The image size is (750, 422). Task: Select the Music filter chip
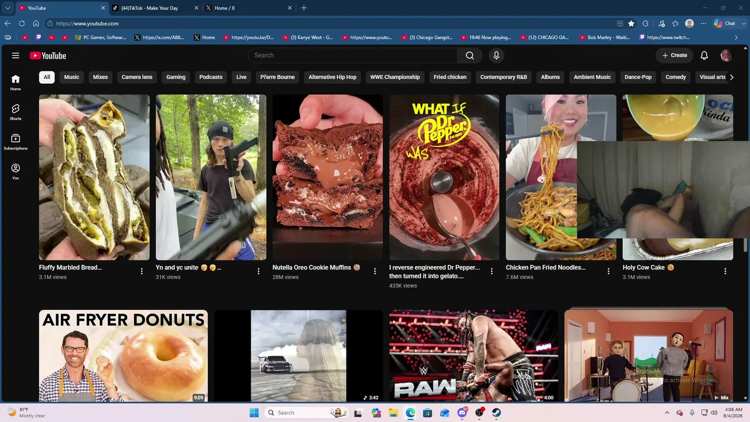click(71, 77)
